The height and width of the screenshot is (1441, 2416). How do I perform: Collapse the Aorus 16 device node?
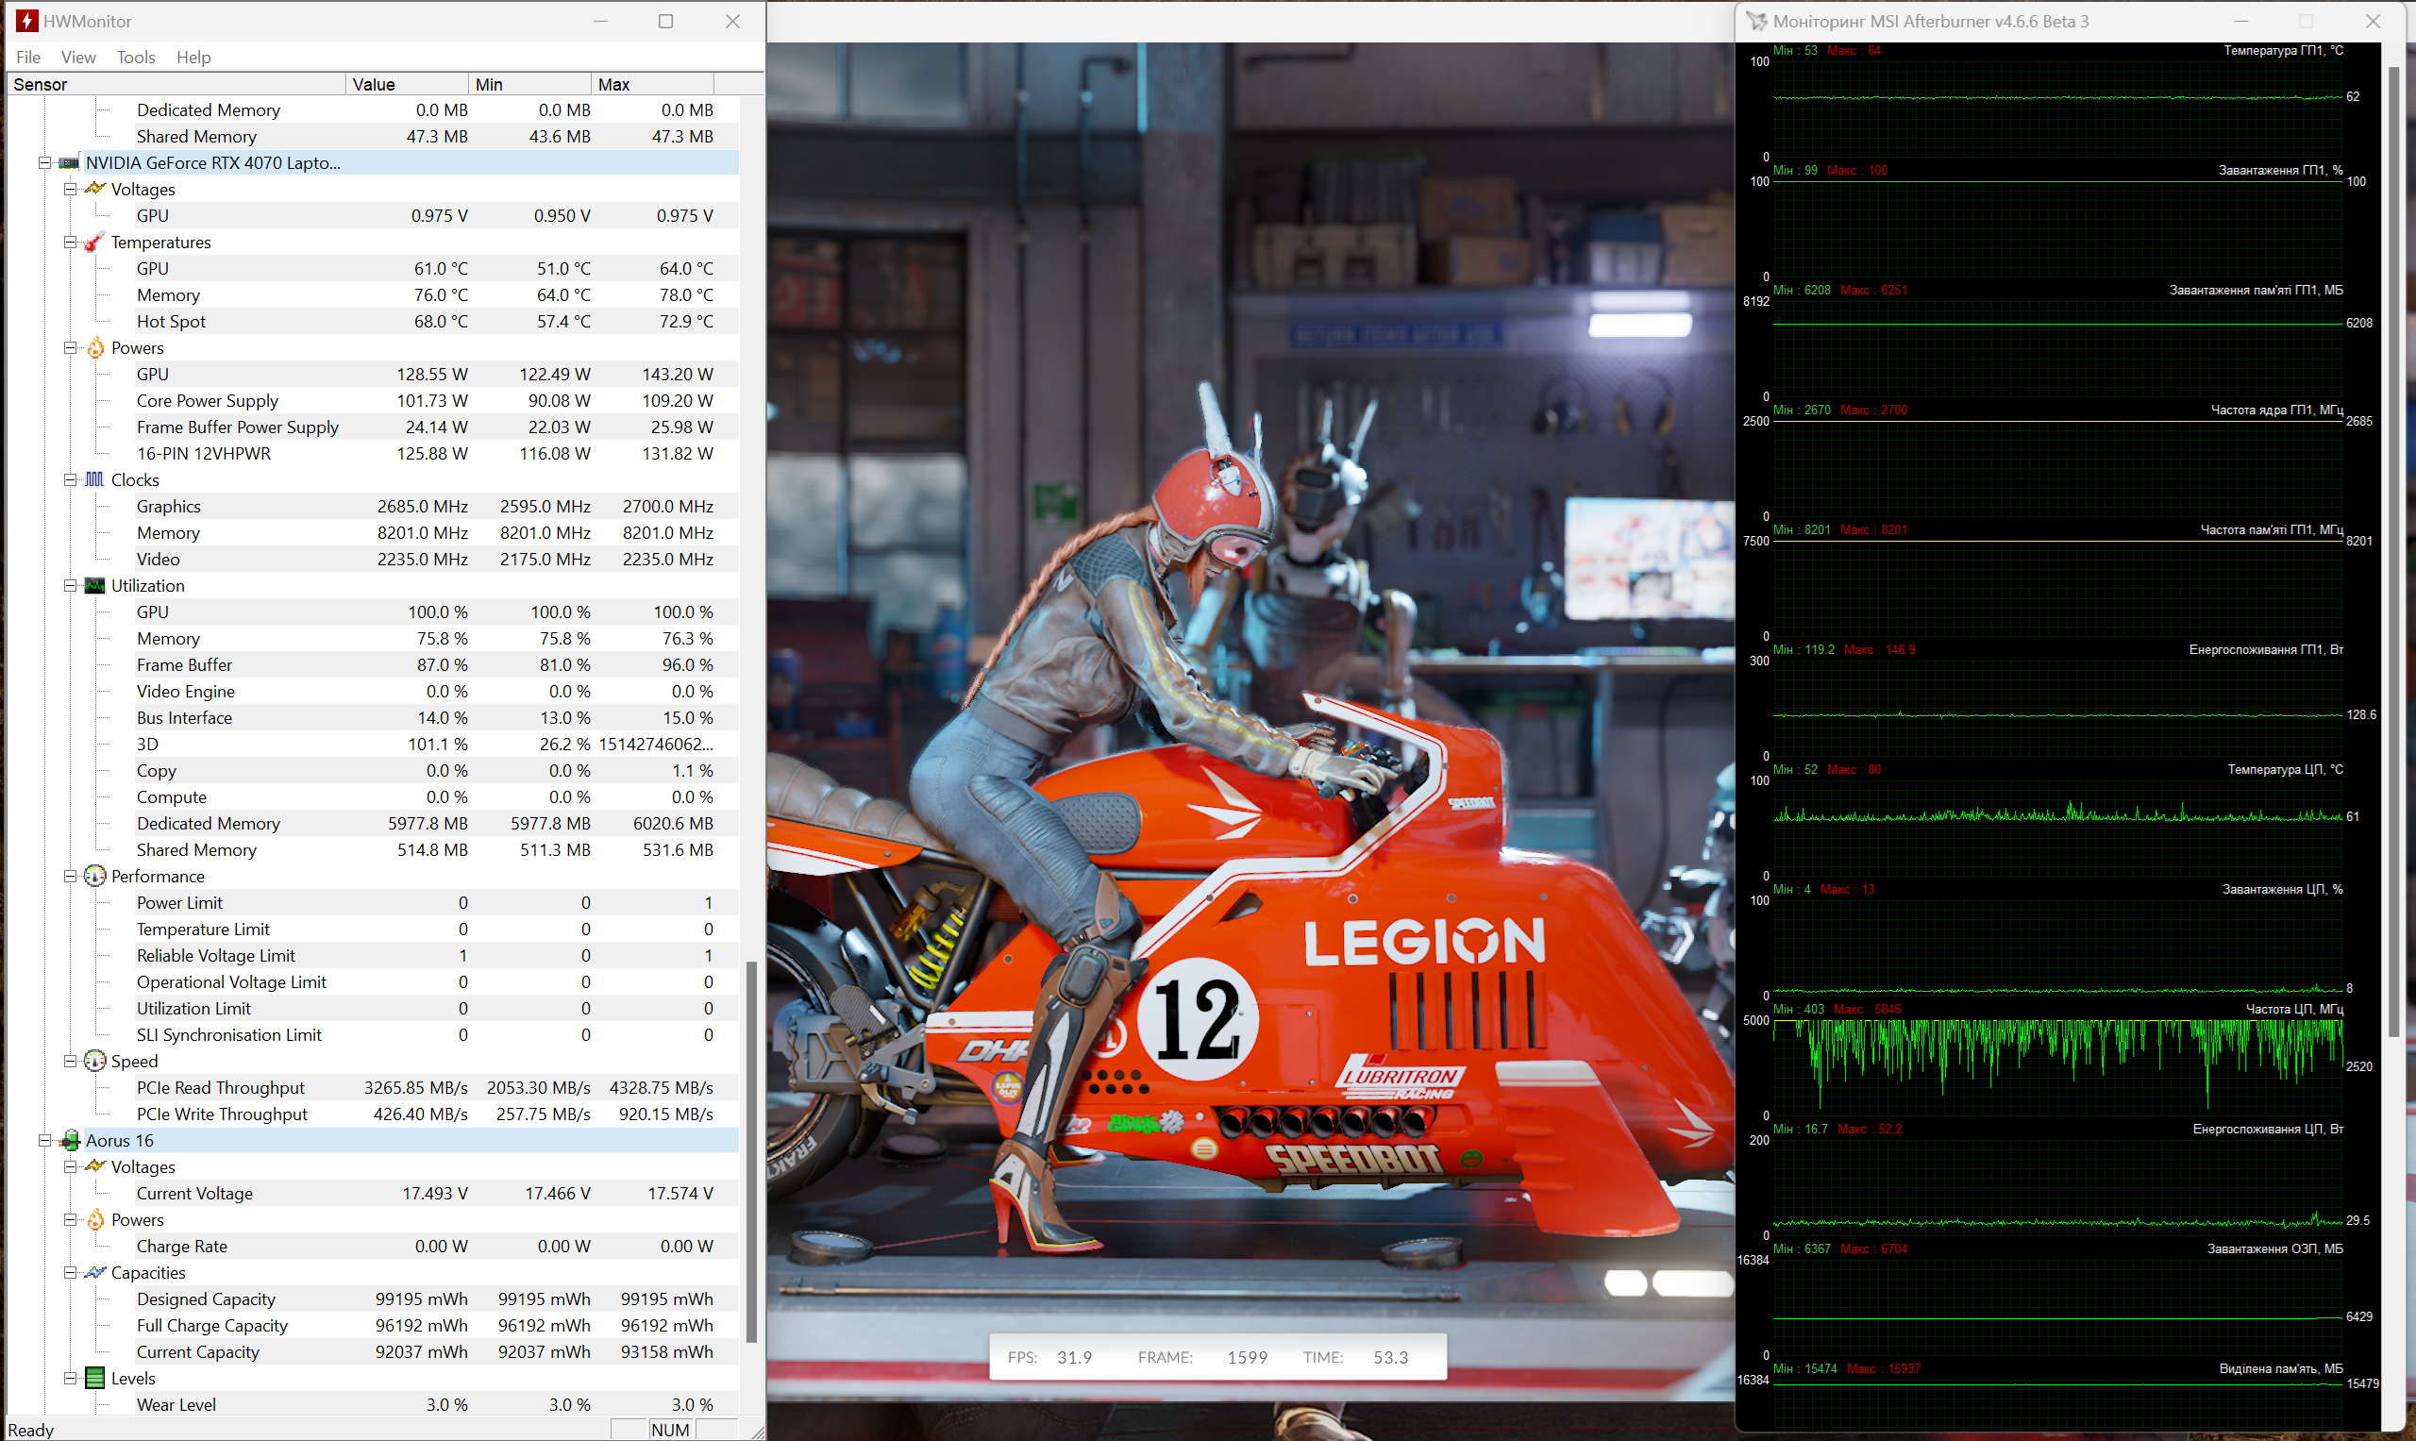pyautogui.click(x=44, y=1141)
